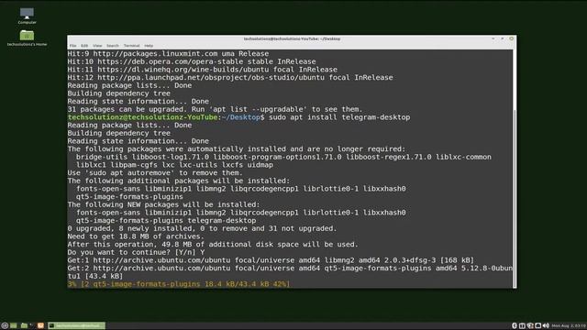Click the 'sudo apt install telegram-desktop' command text
Image resolution: width=587 pixels, height=330 pixels.
[x=339, y=117]
